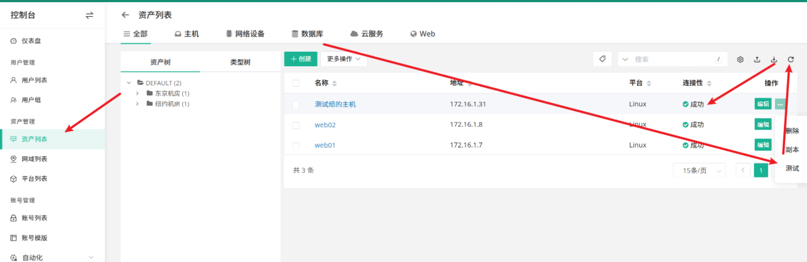Click the 成功 status for 测试组的主机

pos(693,105)
